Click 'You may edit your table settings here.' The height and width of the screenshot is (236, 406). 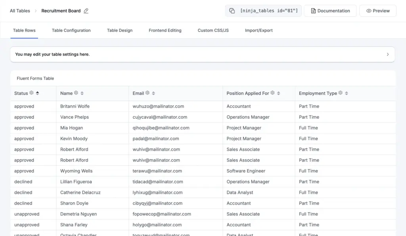52,54
